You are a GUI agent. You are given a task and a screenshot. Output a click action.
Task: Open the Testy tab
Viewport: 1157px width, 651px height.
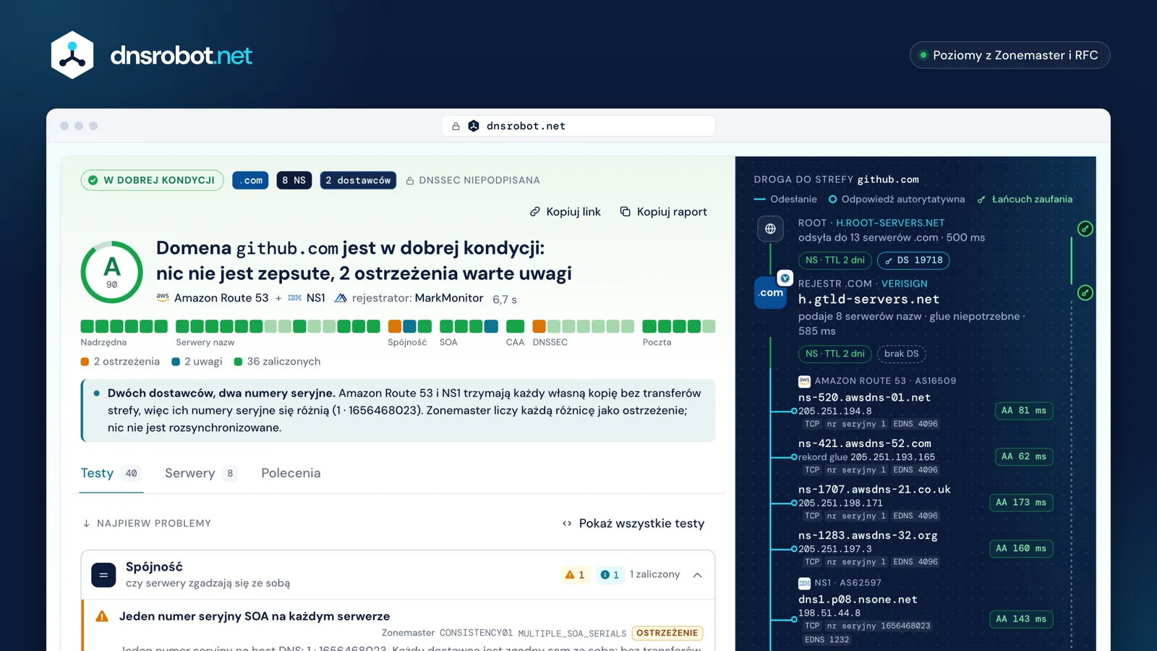coord(111,473)
